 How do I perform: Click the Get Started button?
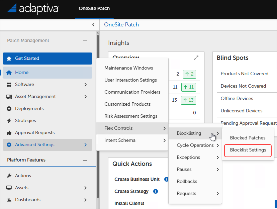pos(48,59)
